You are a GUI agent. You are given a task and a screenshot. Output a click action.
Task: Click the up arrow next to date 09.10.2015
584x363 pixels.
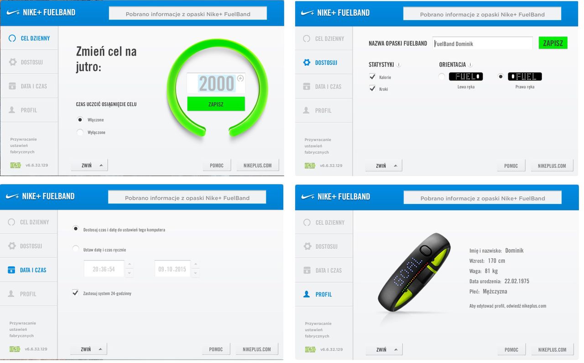point(196,265)
